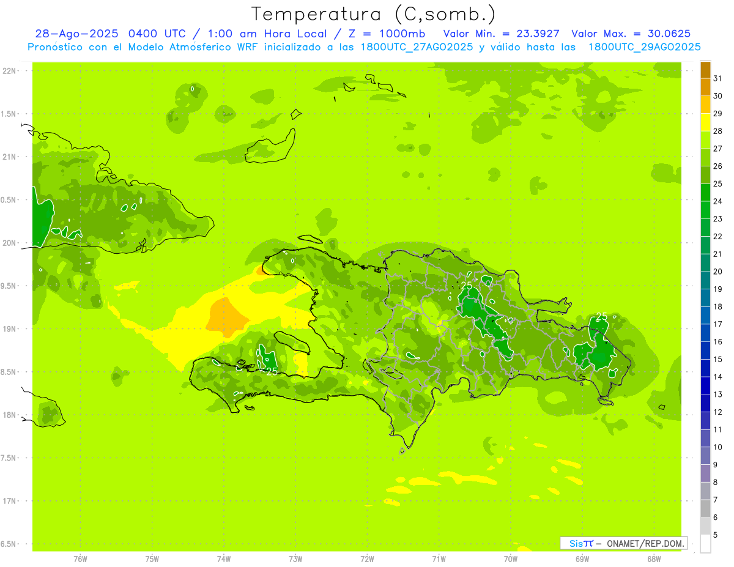Click the 75W longitude label
Screen dimensions: 734x567
[x=152, y=559]
